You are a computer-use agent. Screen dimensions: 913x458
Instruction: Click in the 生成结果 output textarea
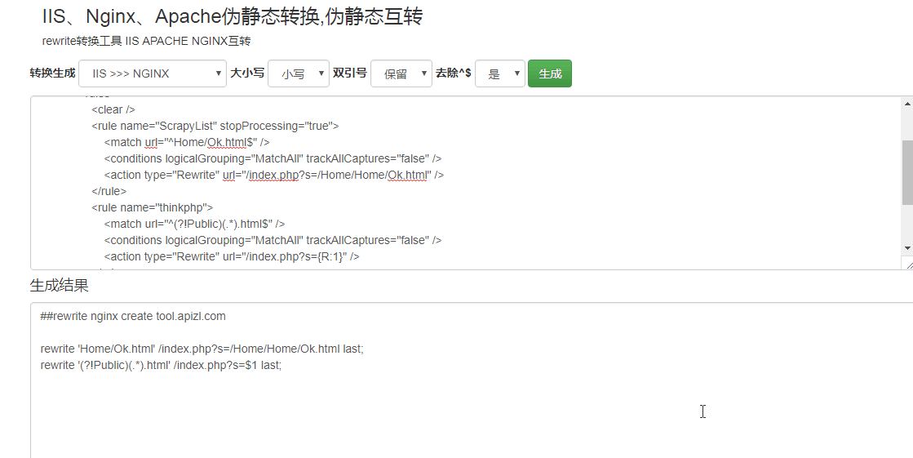(472, 380)
